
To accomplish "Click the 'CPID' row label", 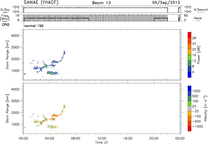I will (x=6, y=25).
